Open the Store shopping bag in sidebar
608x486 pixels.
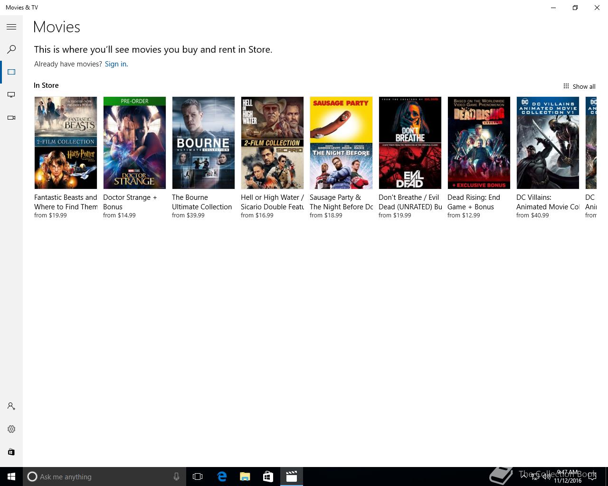(x=11, y=452)
